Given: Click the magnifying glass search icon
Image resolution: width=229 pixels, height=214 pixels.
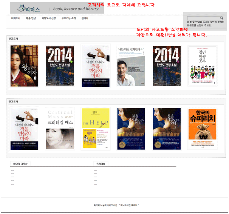Looking at the screenshot, I should pyautogui.click(x=221, y=18).
